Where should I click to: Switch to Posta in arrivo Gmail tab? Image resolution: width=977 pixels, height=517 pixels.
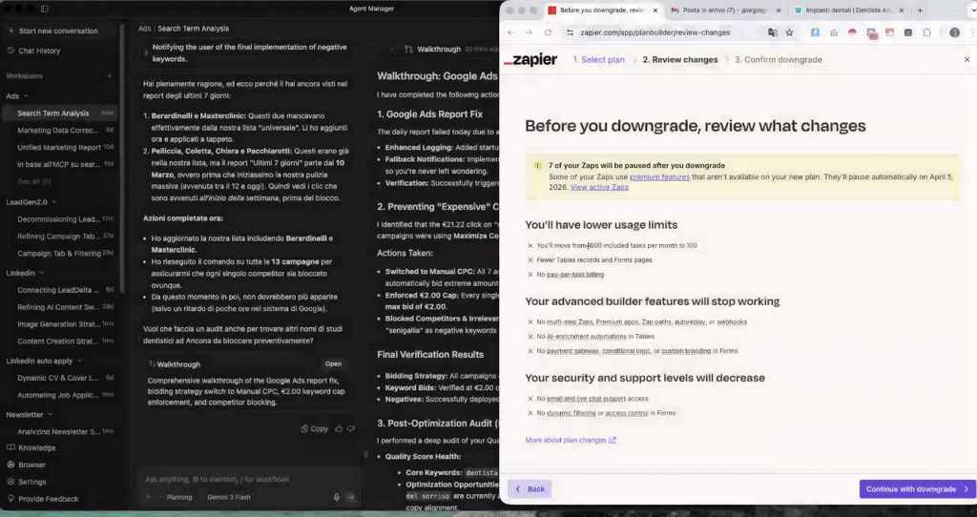(x=725, y=10)
